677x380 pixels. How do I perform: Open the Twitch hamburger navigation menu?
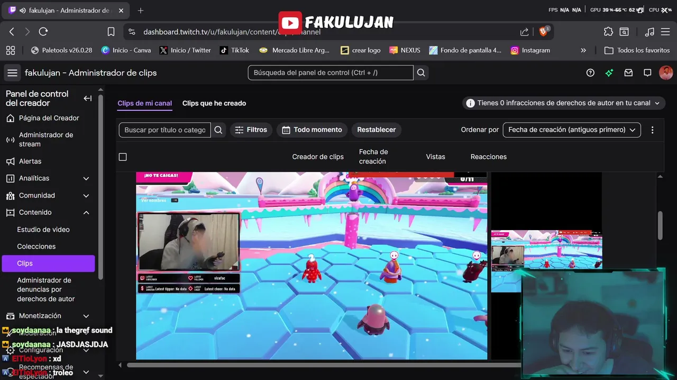click(12, 73)
